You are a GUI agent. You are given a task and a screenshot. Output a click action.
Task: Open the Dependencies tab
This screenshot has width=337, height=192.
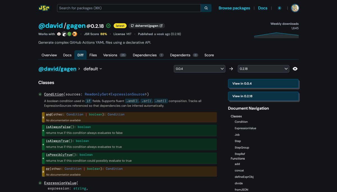(x=148, y=55)
